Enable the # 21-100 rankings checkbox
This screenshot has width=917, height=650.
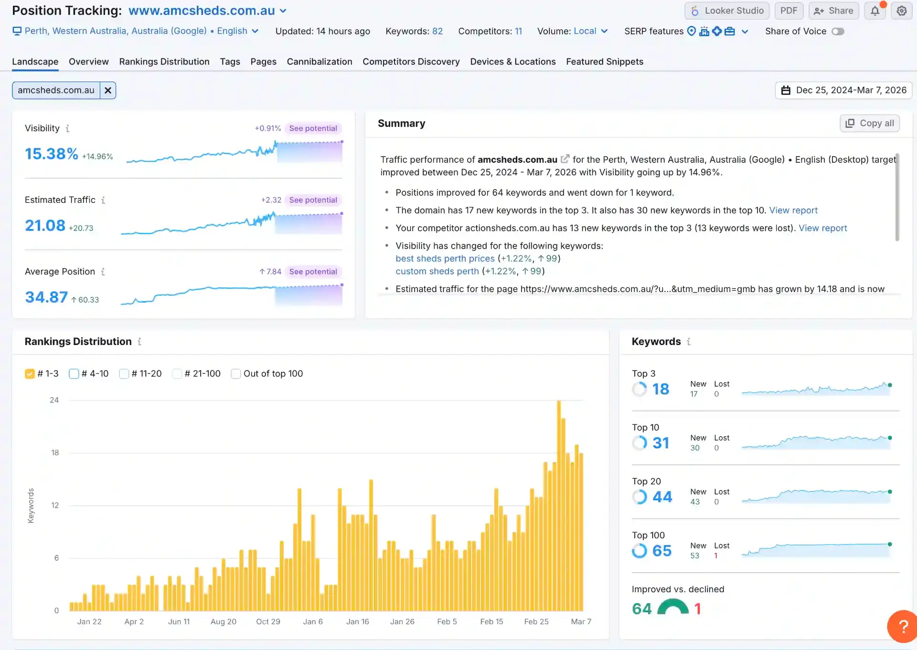pyautogui.click(x=177, y=374)
